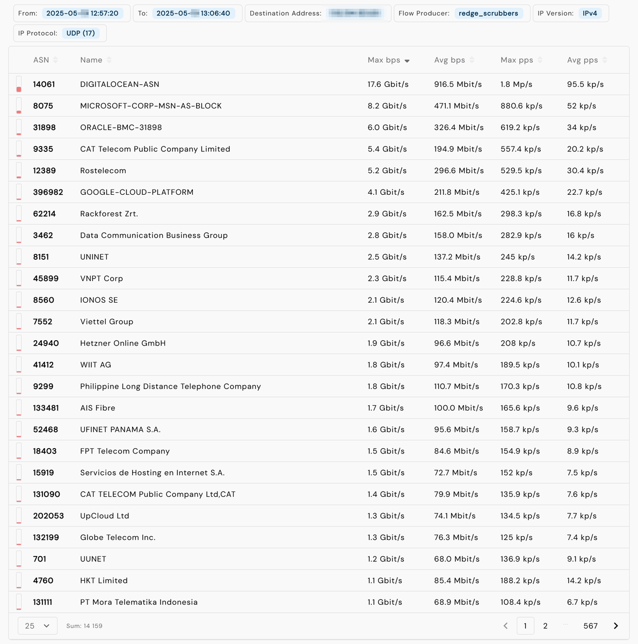Click 1.8 Mp/s Max pps value
This screenshot has height=644, width=638.
pos(517,84)
